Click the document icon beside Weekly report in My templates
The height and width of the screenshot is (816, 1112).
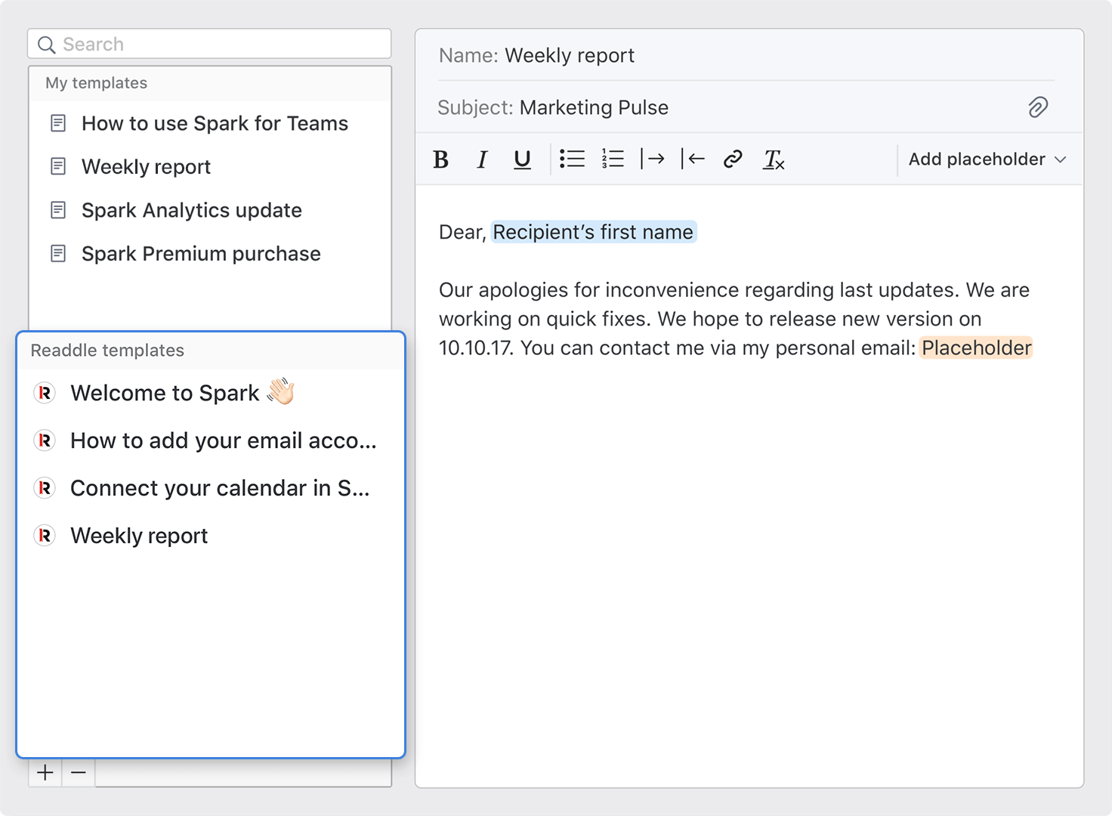pos(58,166)
